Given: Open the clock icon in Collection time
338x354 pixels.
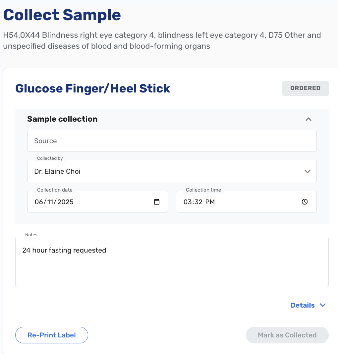Looking at the screenshot, I should [304, 201].
